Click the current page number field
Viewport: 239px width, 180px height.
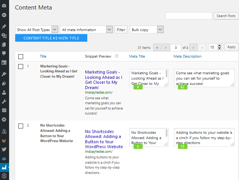coord(176,47)
